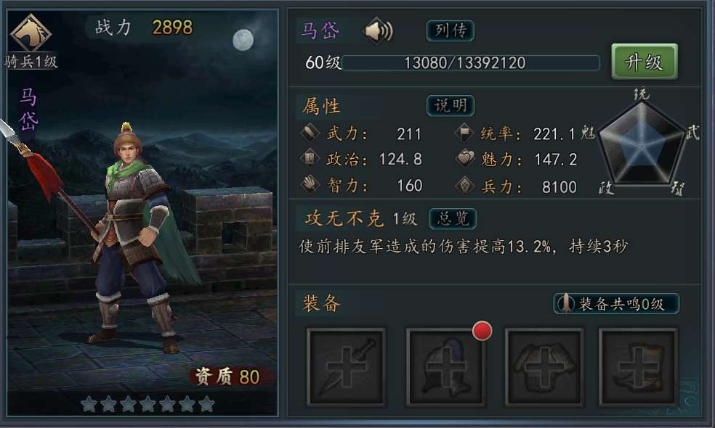
Task: Click the pentagon attribute radar chart
Action: click(642, 144)
